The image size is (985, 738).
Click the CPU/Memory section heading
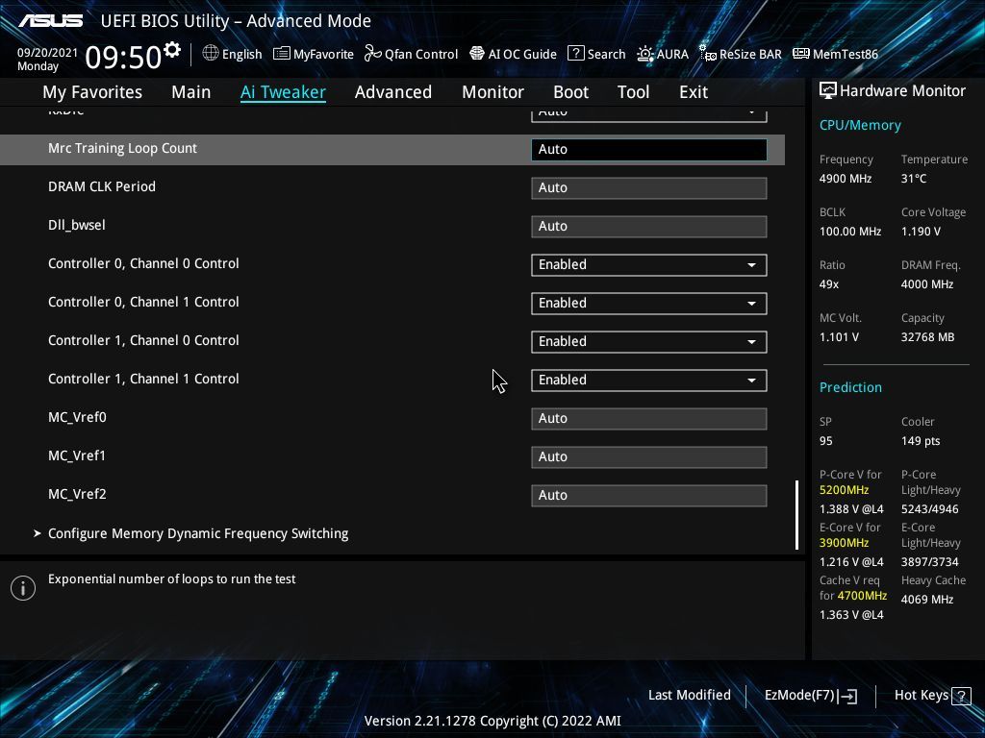coord(860,125)
